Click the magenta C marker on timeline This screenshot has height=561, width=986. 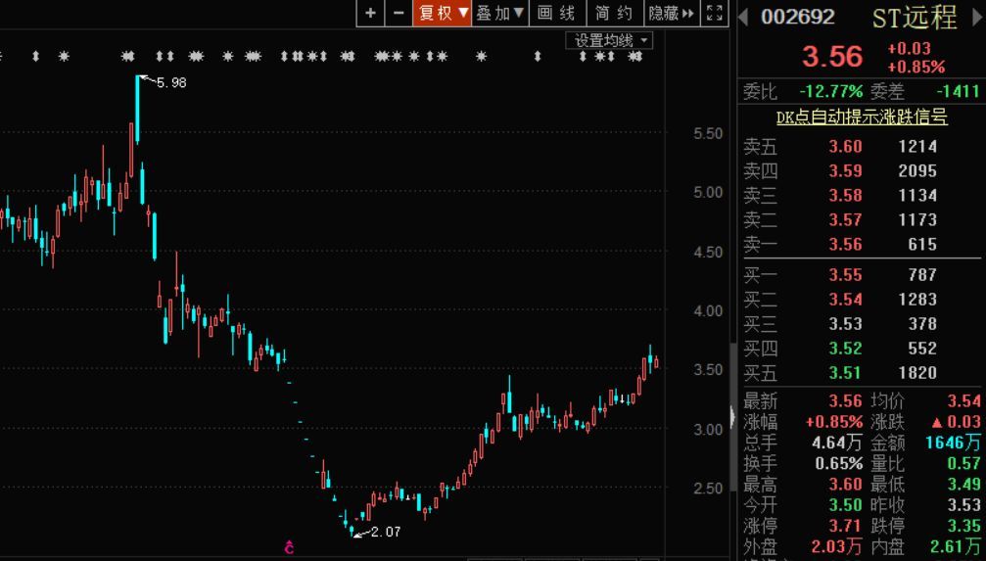[289, 547]
